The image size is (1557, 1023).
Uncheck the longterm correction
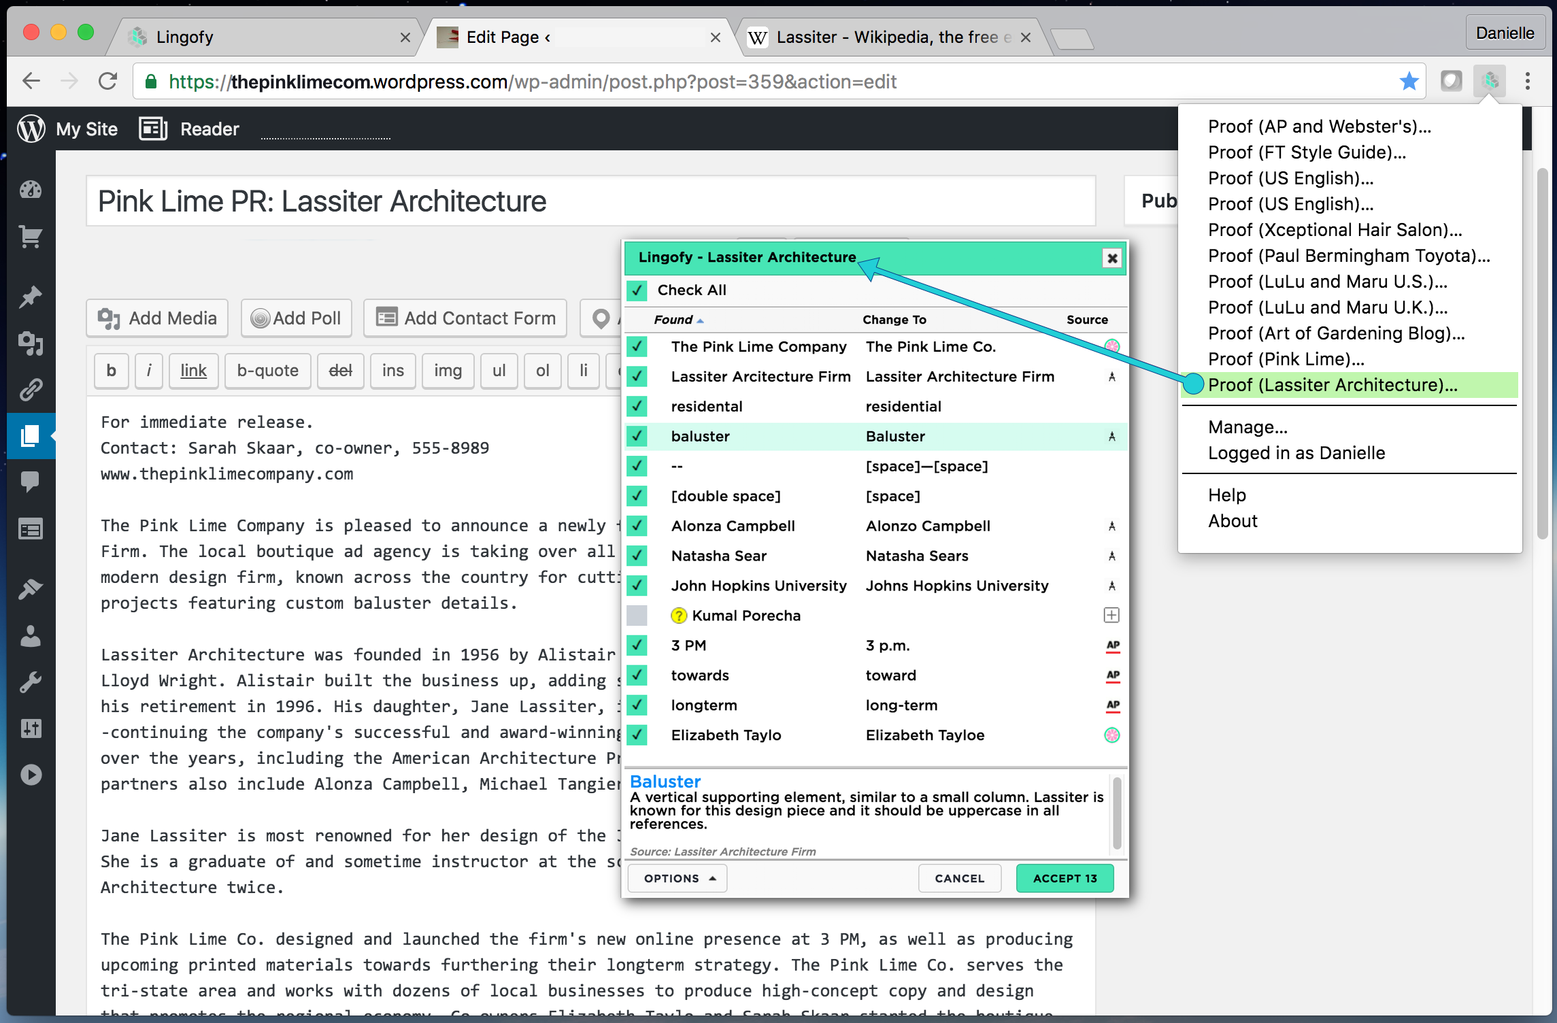pos(637,705)
